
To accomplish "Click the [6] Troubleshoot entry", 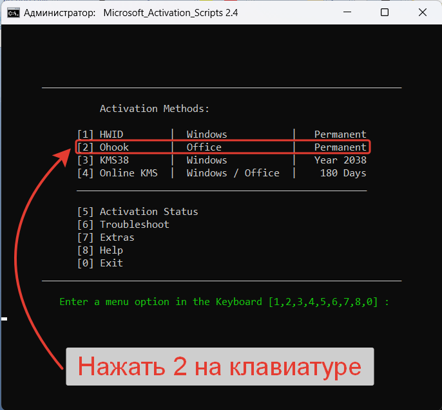I will click(x=123, y=225).
